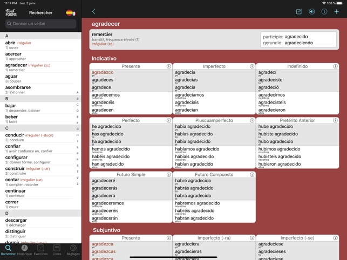Open info icon for Presente tense
347x260 pixels.
[168, 66]
